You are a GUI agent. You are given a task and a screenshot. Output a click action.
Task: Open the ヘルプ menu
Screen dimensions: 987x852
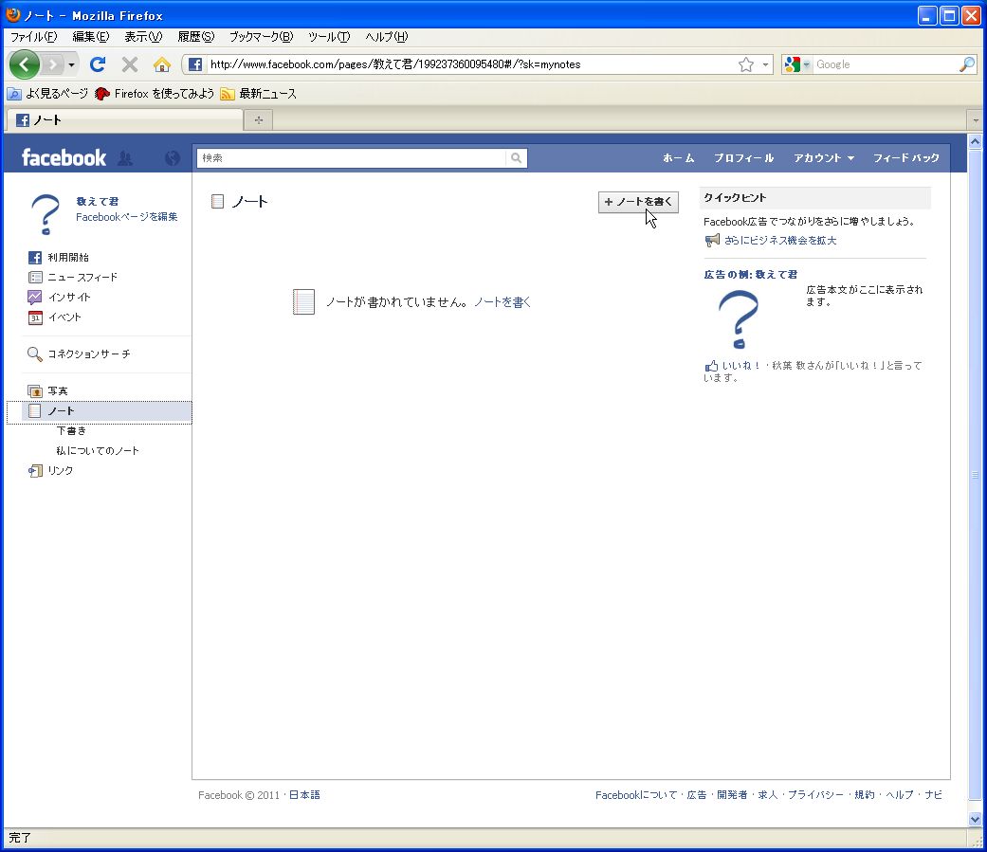pyautogui.click(x=387, y=37)
